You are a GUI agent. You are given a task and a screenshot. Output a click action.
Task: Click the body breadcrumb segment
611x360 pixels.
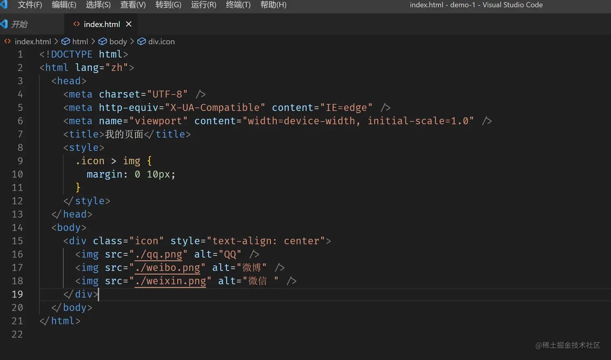[118, 42]
